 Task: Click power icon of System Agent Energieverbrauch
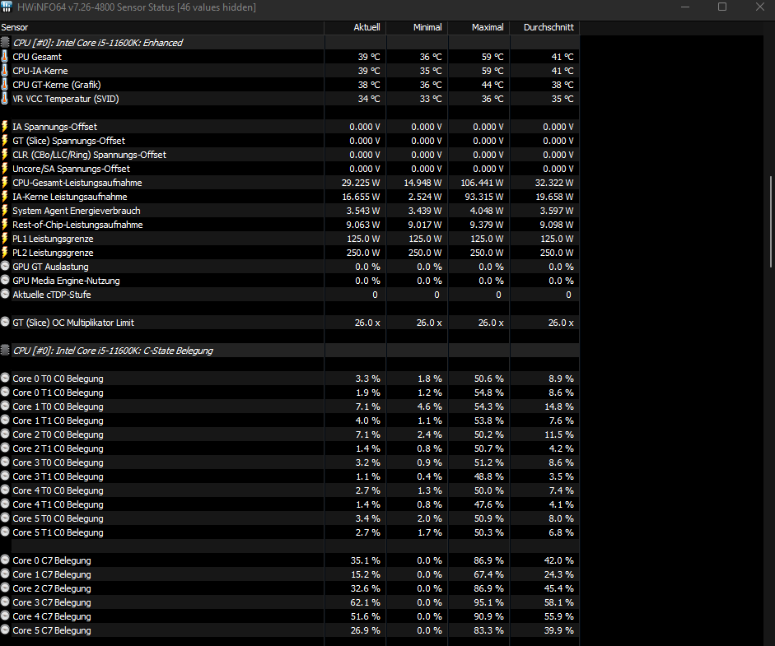click(x=5, y=211)
